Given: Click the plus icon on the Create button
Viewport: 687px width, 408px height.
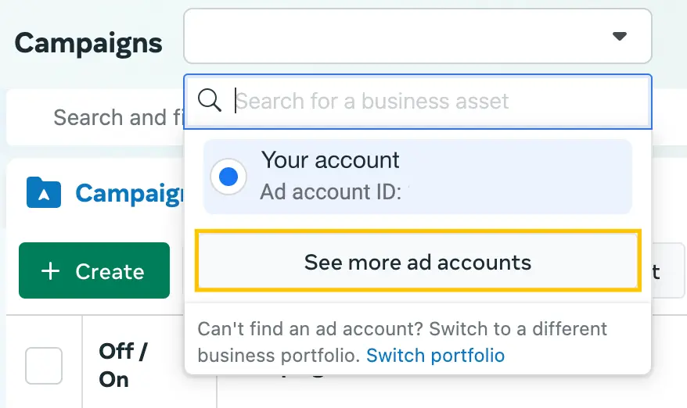Looking at the screenshot, I should tap(50, 271).
